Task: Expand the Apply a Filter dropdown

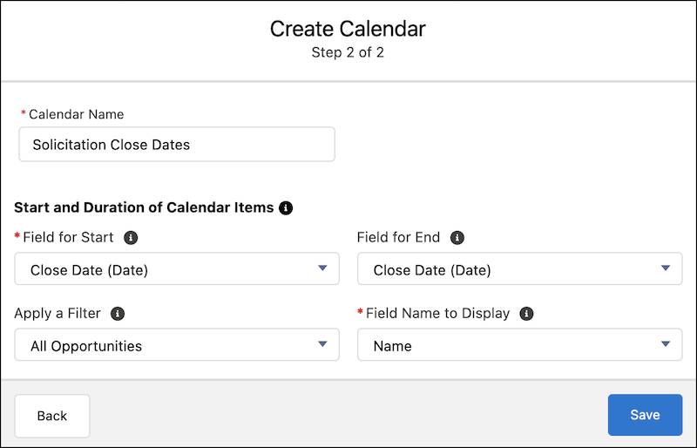Action: coord(177,345)
